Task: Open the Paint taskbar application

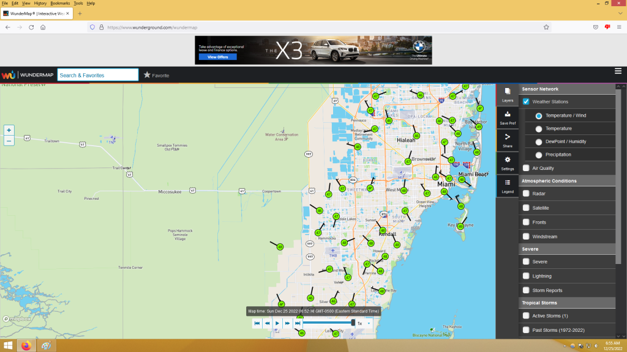Action: 46,346
